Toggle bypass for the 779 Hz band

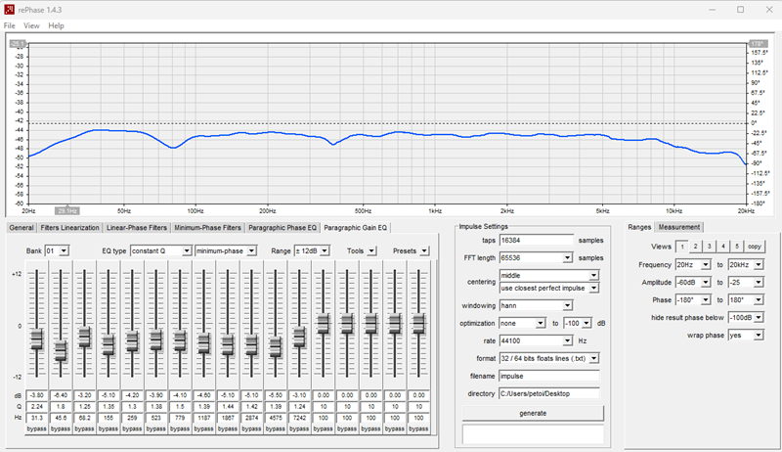[180, 429]
